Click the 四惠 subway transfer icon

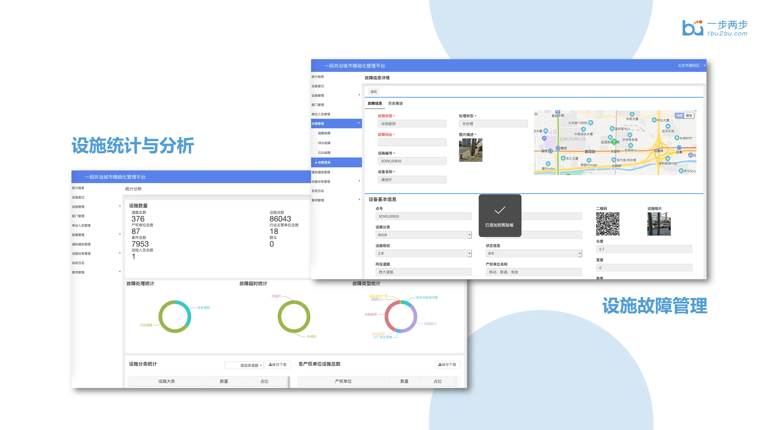(679, 148)
